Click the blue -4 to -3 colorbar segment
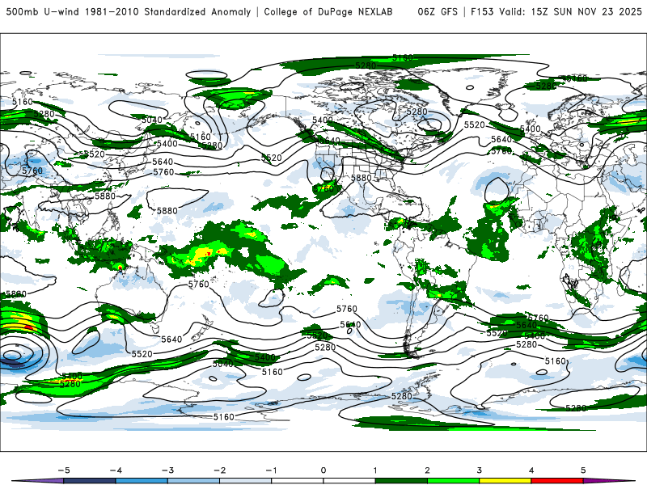The image size is (647, 485). coord(142,481)
